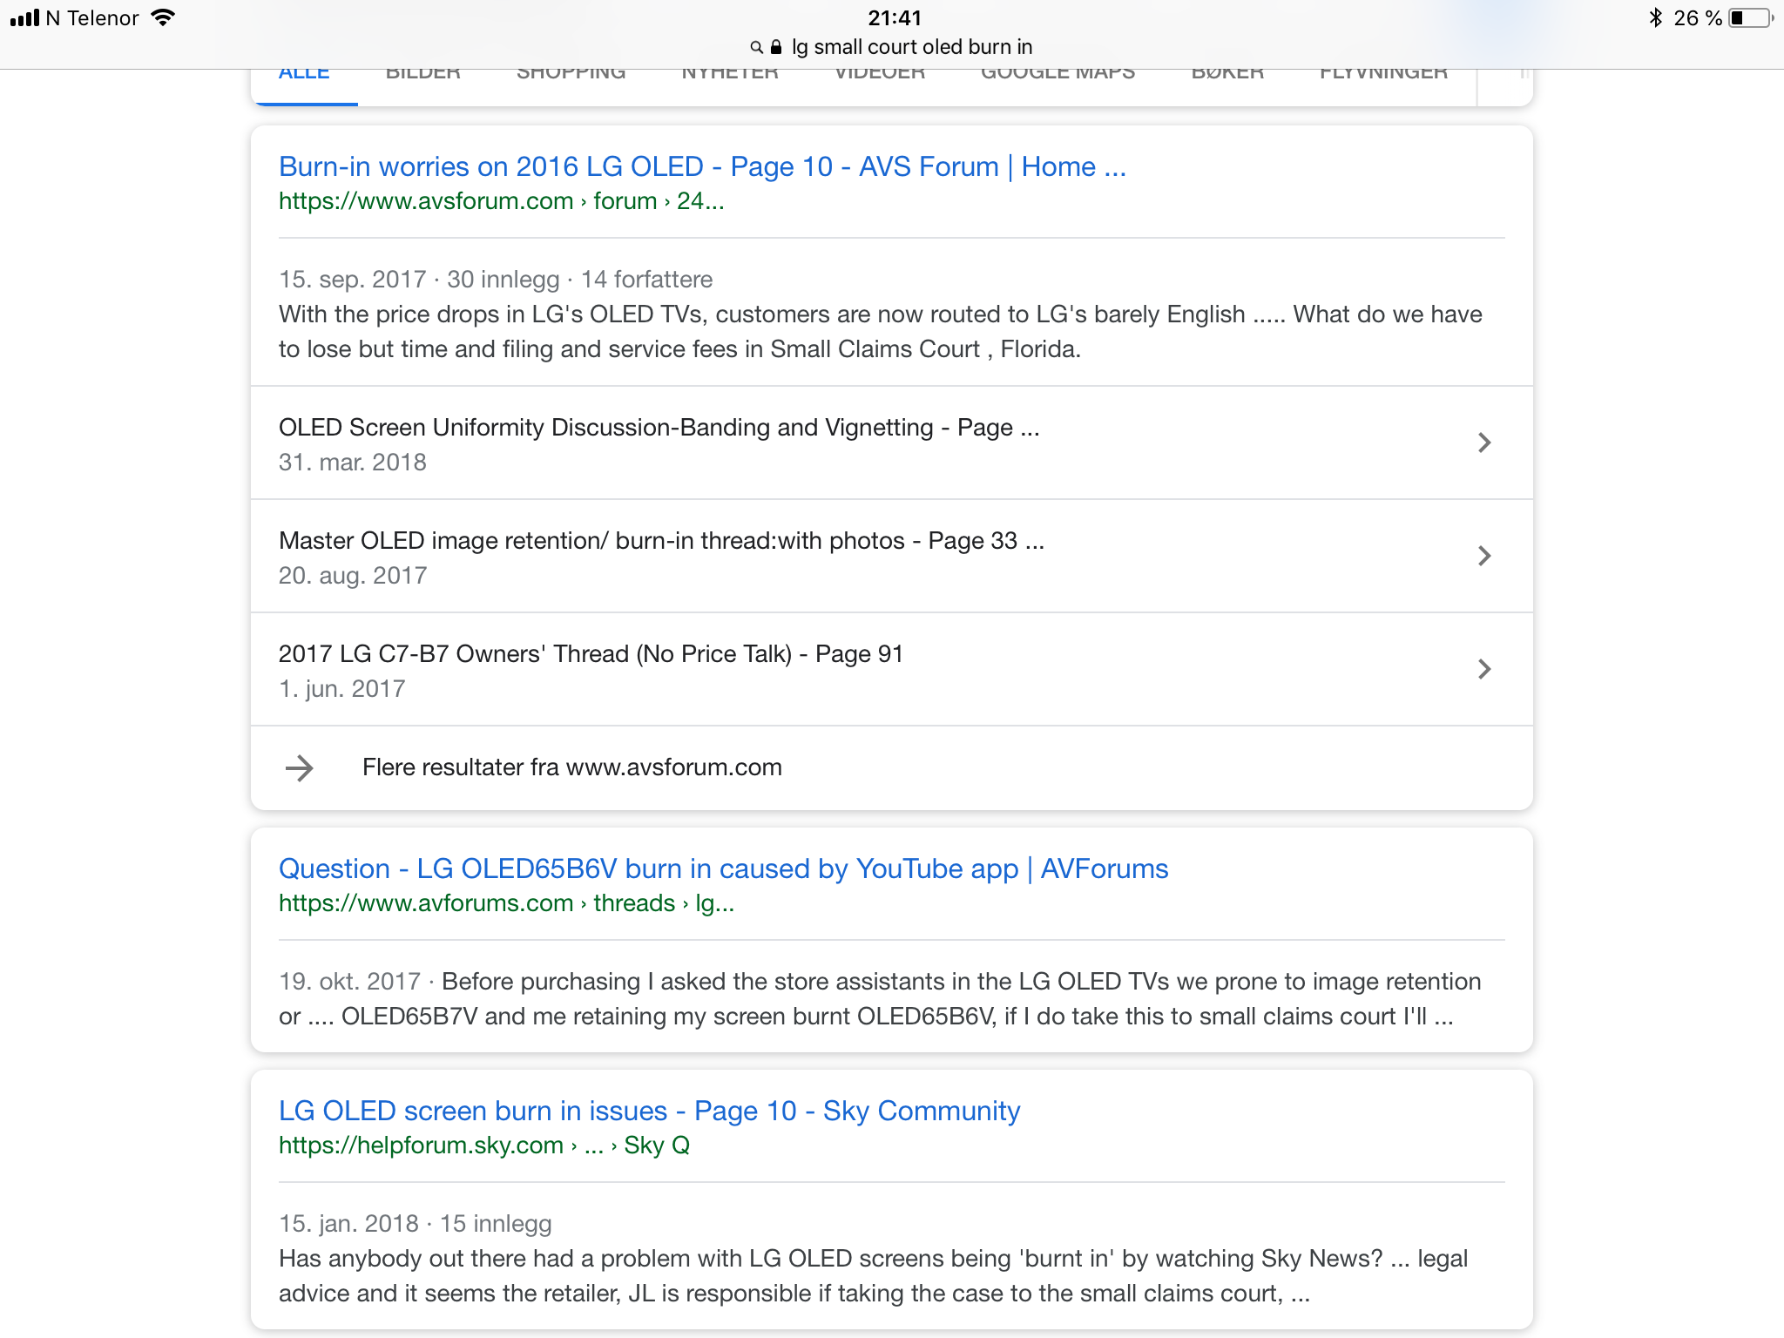Open LG OLED screen burn Sky Community result

(649, 1111)
